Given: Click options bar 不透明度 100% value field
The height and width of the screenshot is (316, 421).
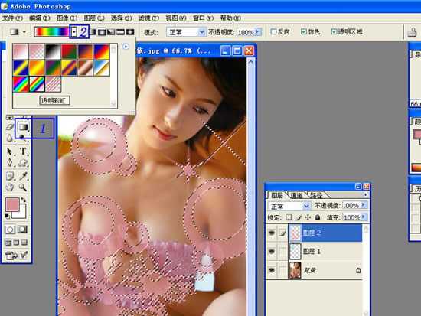Looking at the screenshot, I should [246, 32].
